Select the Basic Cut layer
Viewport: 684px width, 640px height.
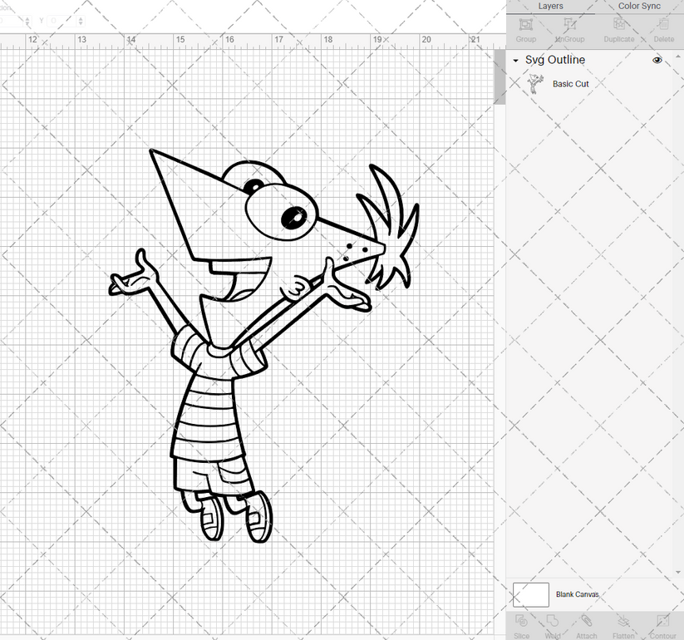coord(570,83)
